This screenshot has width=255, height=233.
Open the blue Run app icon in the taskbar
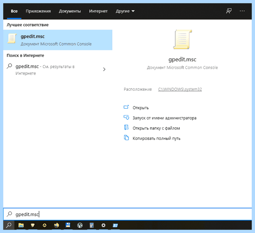115,225
